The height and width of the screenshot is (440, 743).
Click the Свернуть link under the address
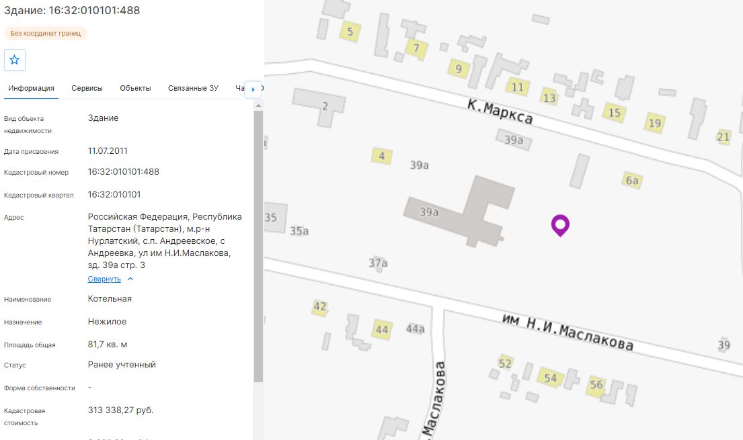pos(104,279)
